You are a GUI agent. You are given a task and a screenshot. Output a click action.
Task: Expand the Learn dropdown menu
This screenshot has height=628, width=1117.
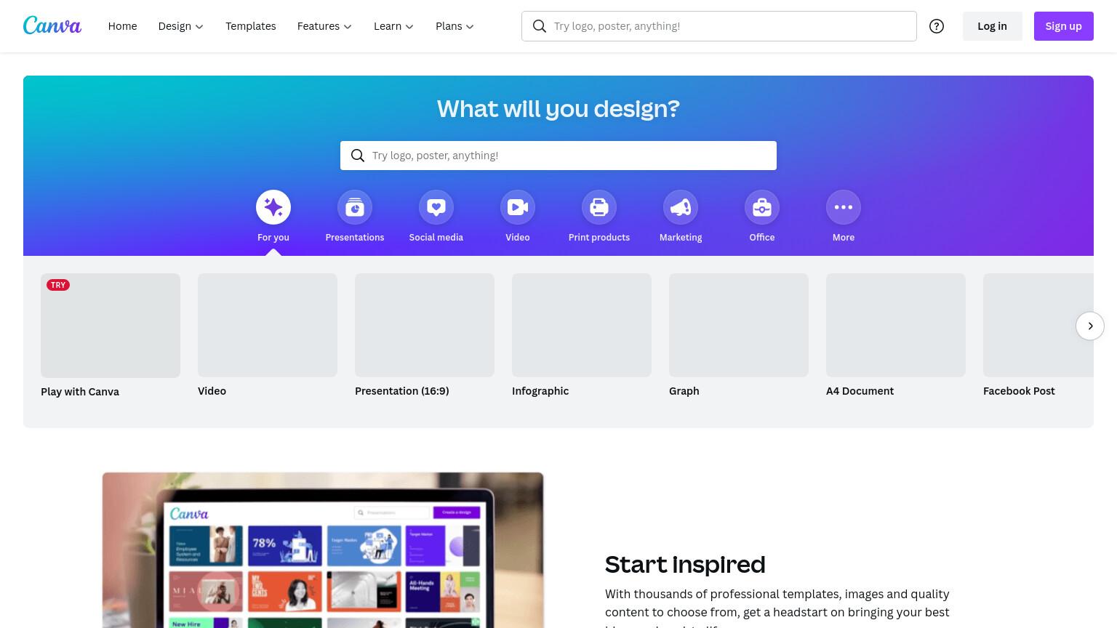[393, 26]
